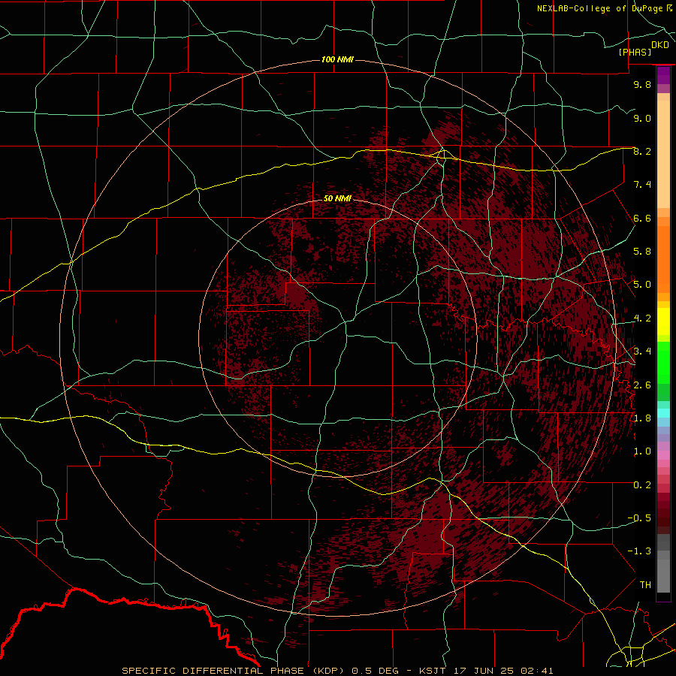
Task: Click the 0.2 colorbar value
Action: pyautogui.click(x=642, y=485)
